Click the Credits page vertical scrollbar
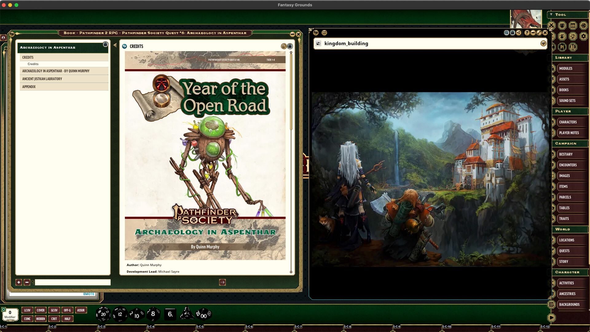The height and width of the screenshot is (332, 590). click(291, 92)
